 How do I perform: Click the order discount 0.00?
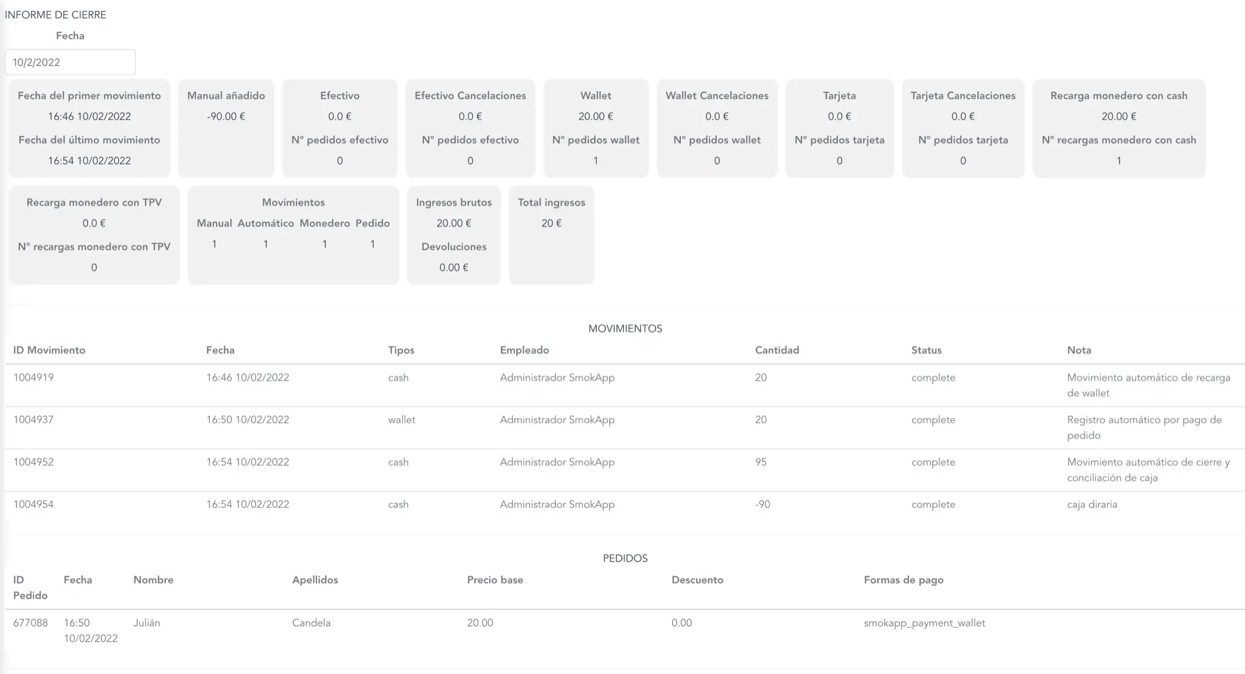pyautogui.click(x=682, y=623)
